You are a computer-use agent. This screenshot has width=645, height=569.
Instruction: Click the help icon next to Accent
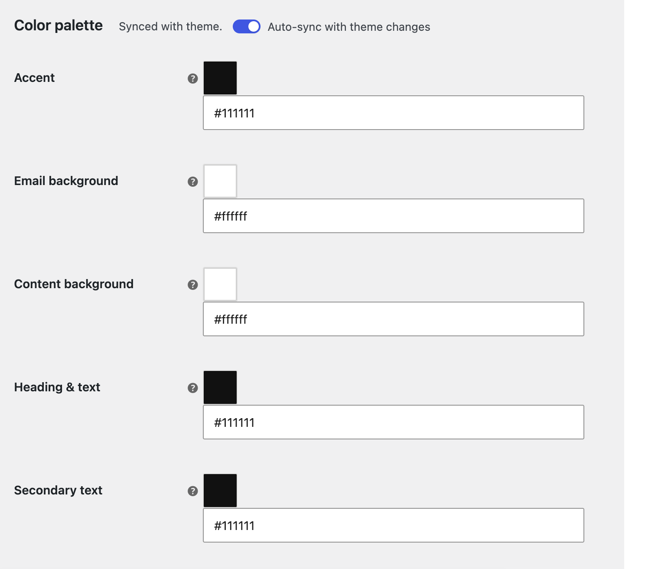[x=193, y=78]
